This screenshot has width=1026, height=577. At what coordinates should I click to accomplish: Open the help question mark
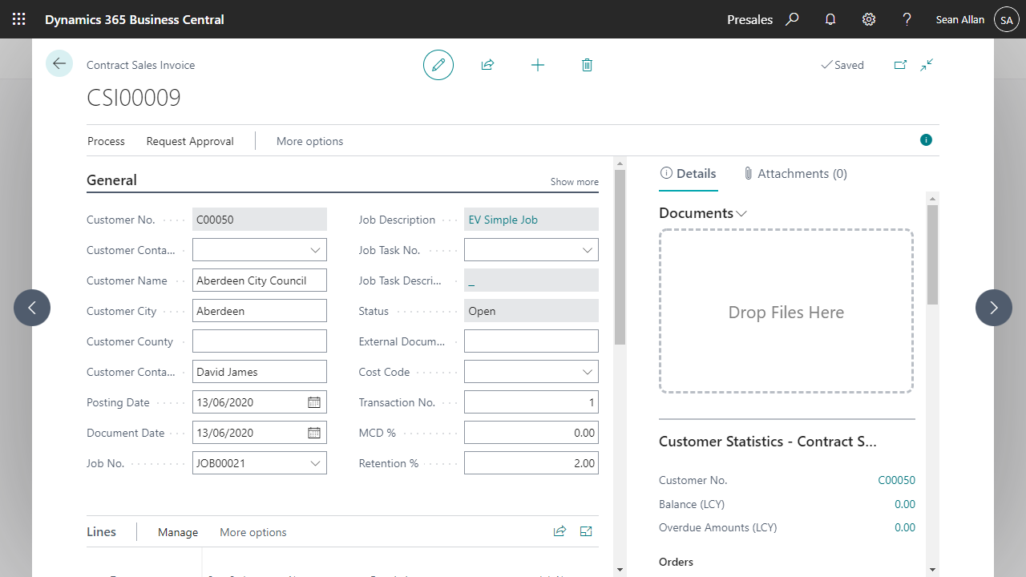[907, 19]
